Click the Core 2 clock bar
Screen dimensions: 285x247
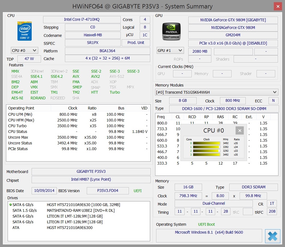pos(206,151)
